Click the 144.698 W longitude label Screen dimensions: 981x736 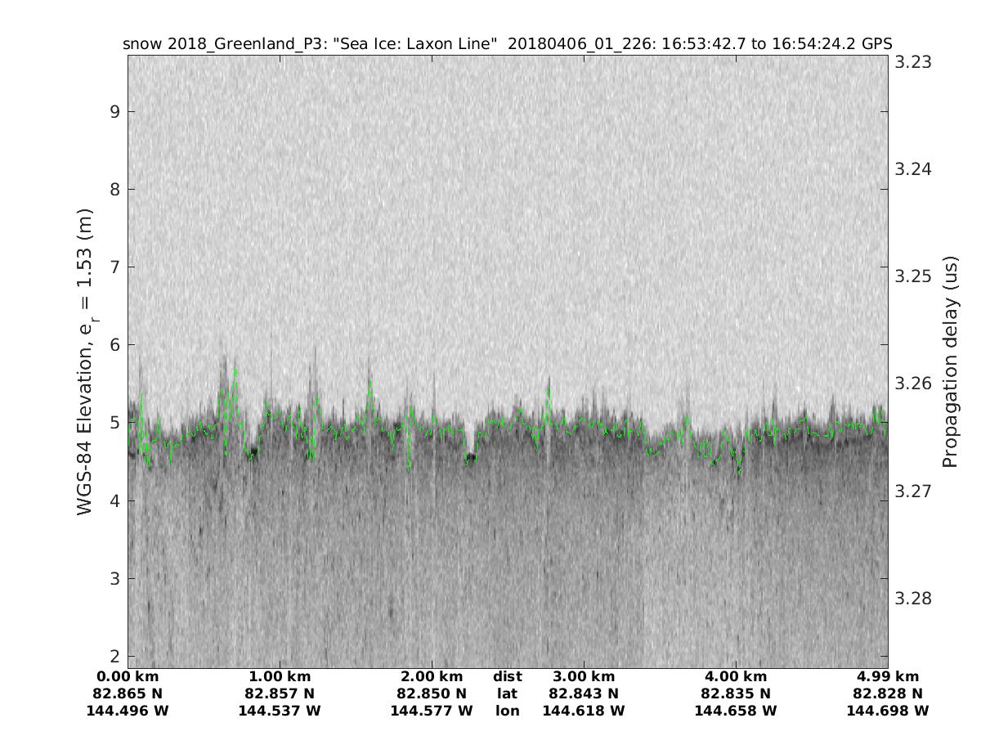888,711
